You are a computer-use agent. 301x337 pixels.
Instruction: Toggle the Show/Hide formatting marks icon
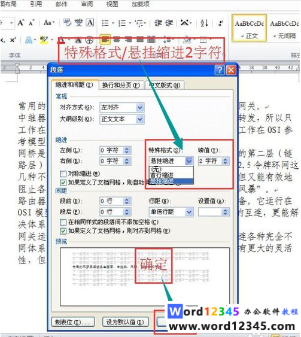click(x=220, y=23)
